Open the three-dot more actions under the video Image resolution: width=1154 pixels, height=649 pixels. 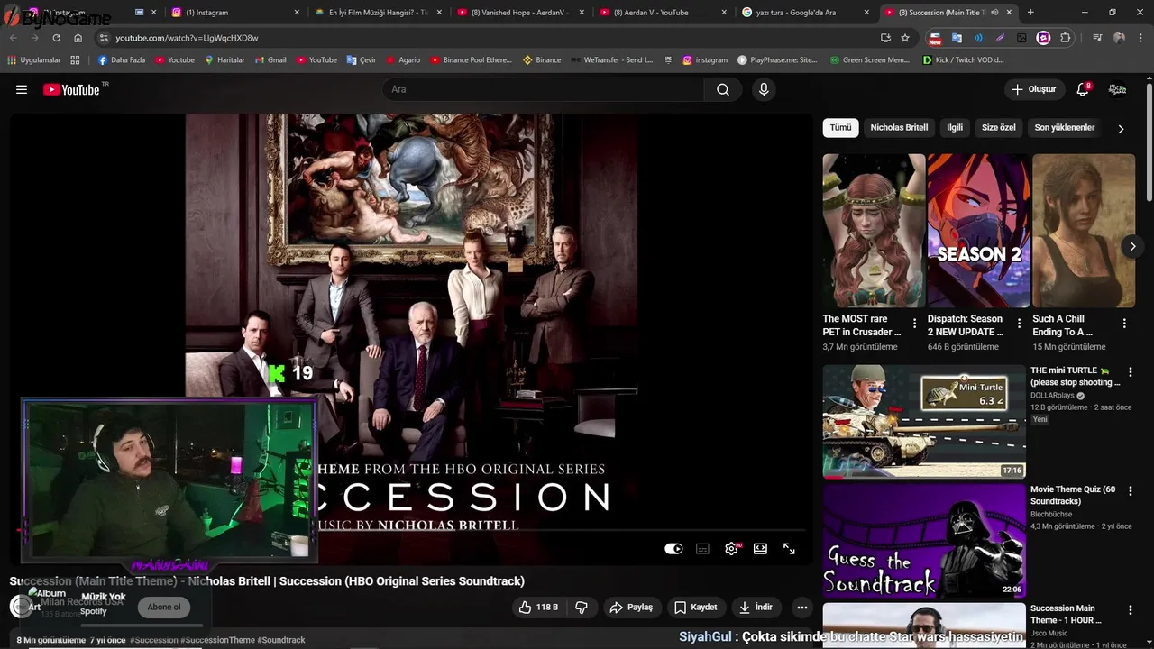point(801,608)
